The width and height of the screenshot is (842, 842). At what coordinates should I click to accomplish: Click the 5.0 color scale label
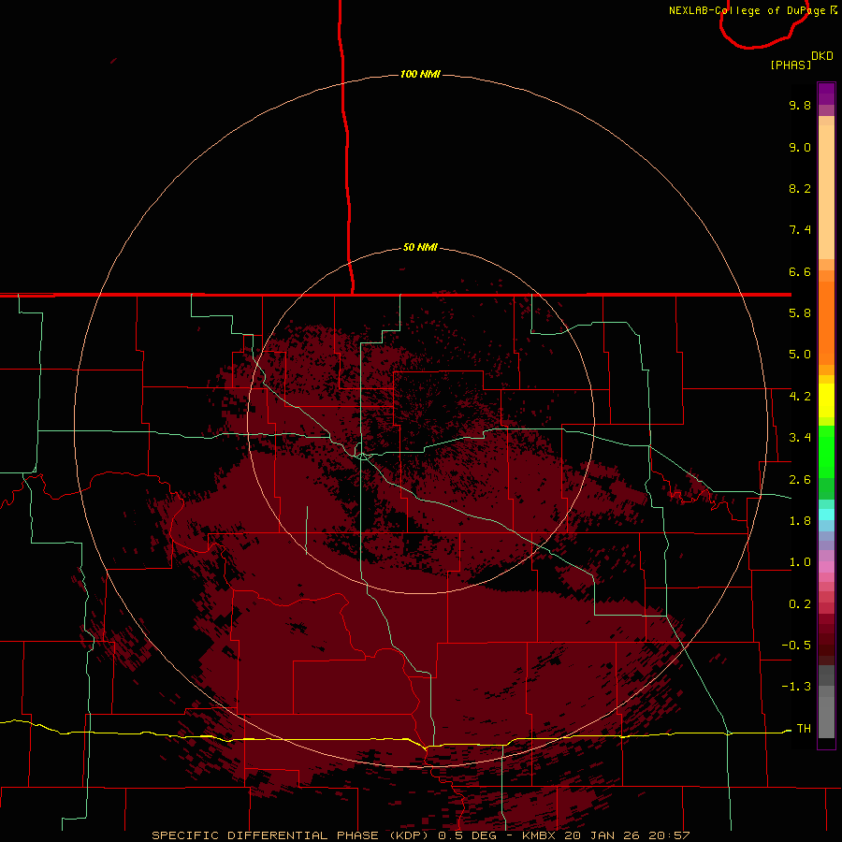tap(800, 355)
